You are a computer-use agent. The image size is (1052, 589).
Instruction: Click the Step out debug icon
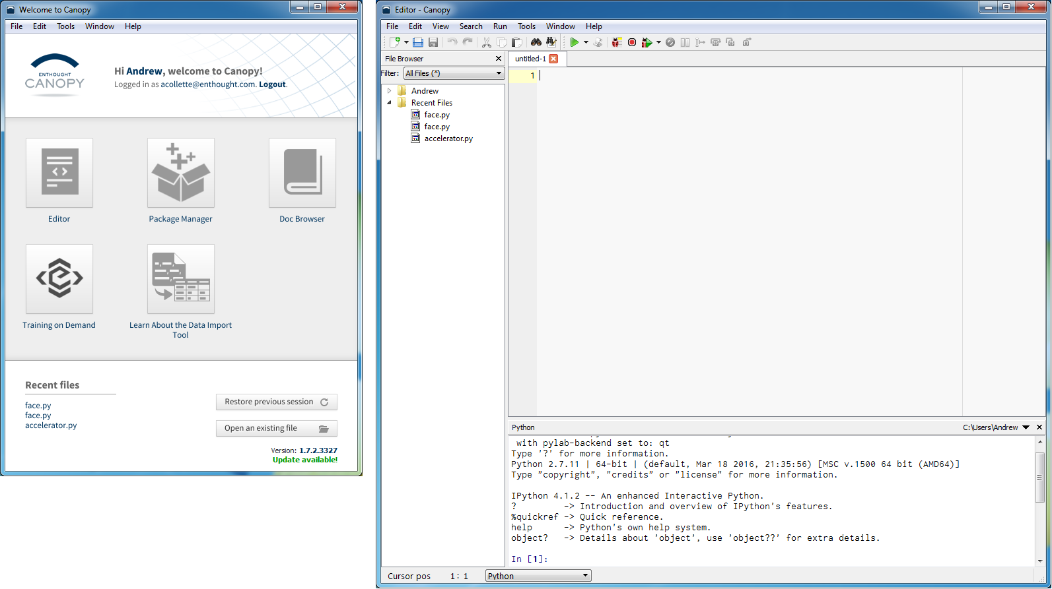747,42
